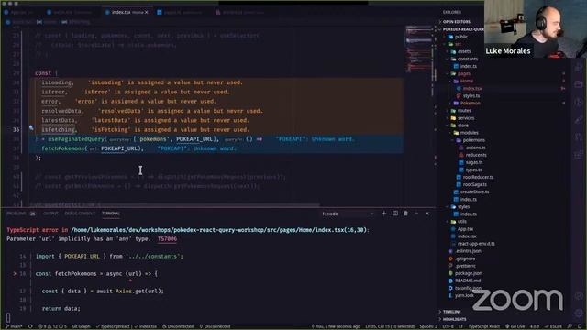This screenshot has width=587, height=330.
Task: Switch to the Debug Console tab
Action: click(x=80, y=214)
